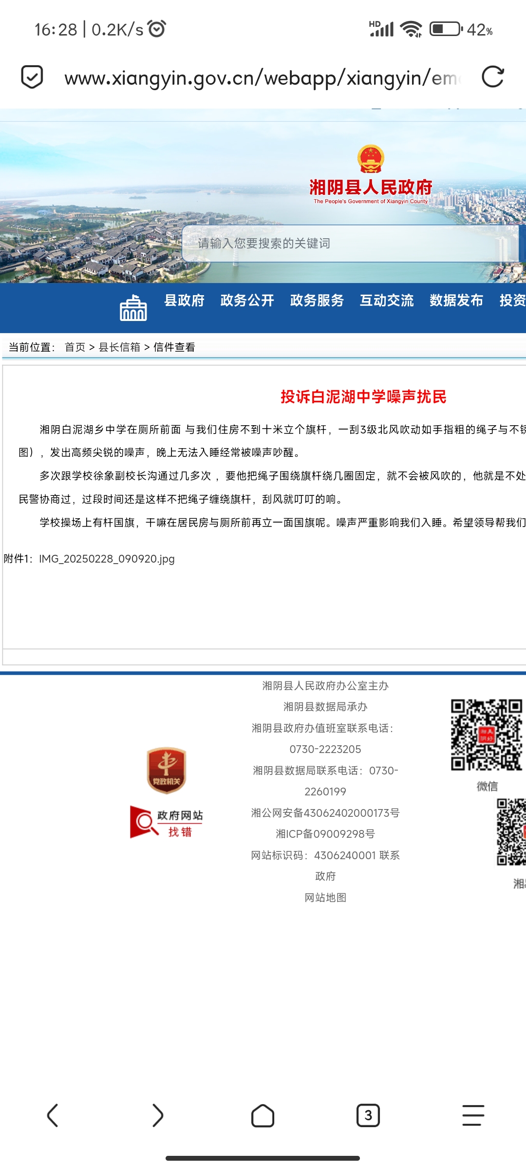Screen dimensions: 526x1169
Task: Tap the keyword search input field
Action: pos(341,244)
